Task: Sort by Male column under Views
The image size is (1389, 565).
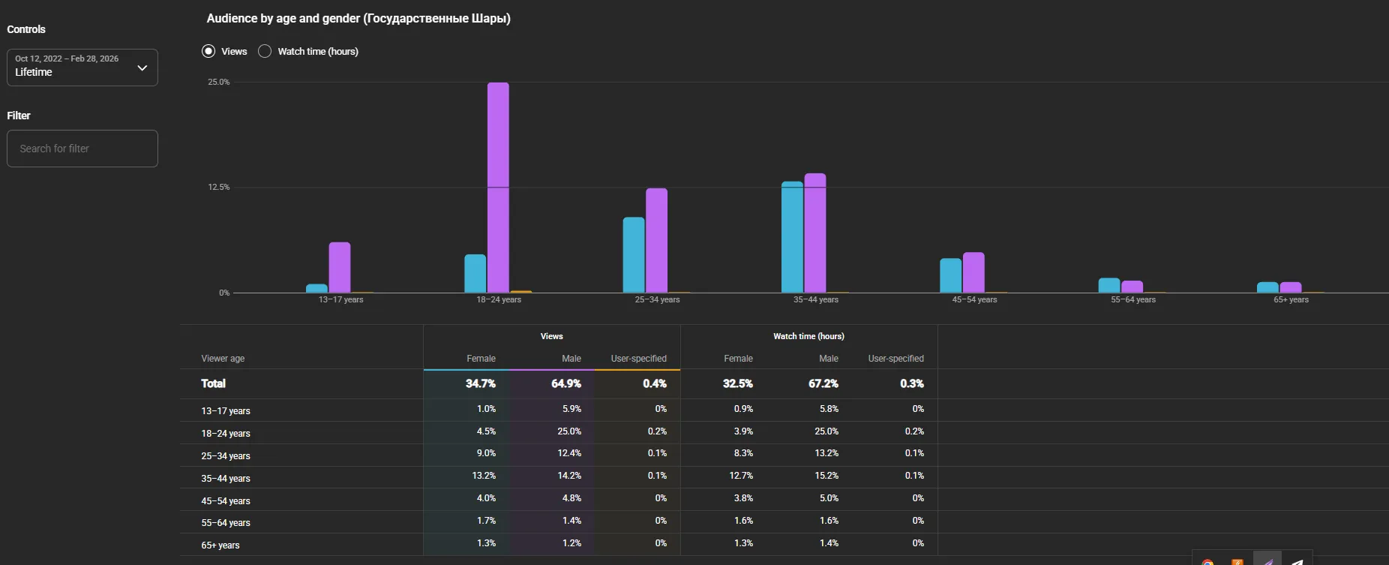Action: pos(571,359)
